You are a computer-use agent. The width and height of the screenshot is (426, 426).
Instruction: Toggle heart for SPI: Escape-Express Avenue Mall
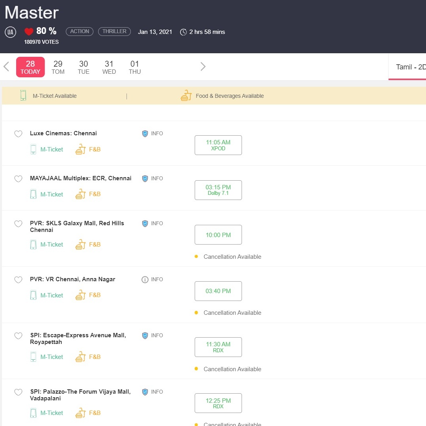pyautogui.click(x=18, y=336)
